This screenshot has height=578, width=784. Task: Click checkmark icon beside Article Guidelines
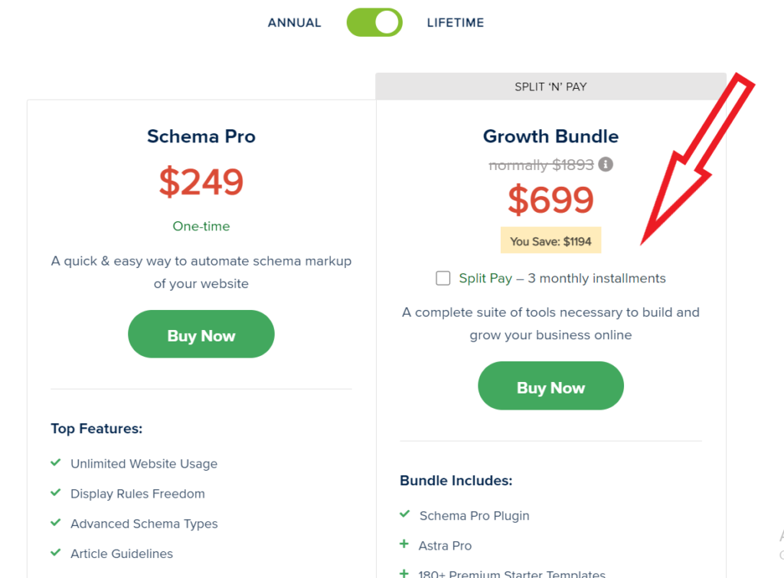[56, 553]
